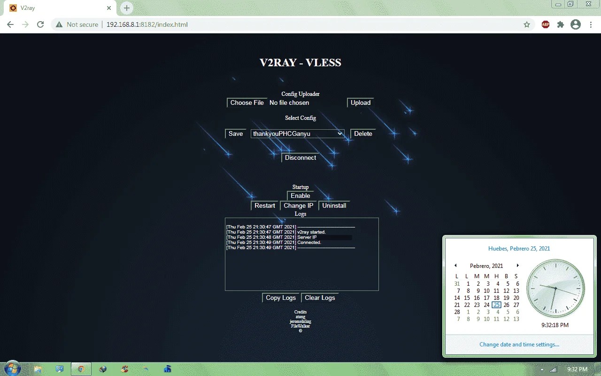Click the Pebrero, 2021 month header
The height and width of the screenshot is (376, 601).
[486, 266]
